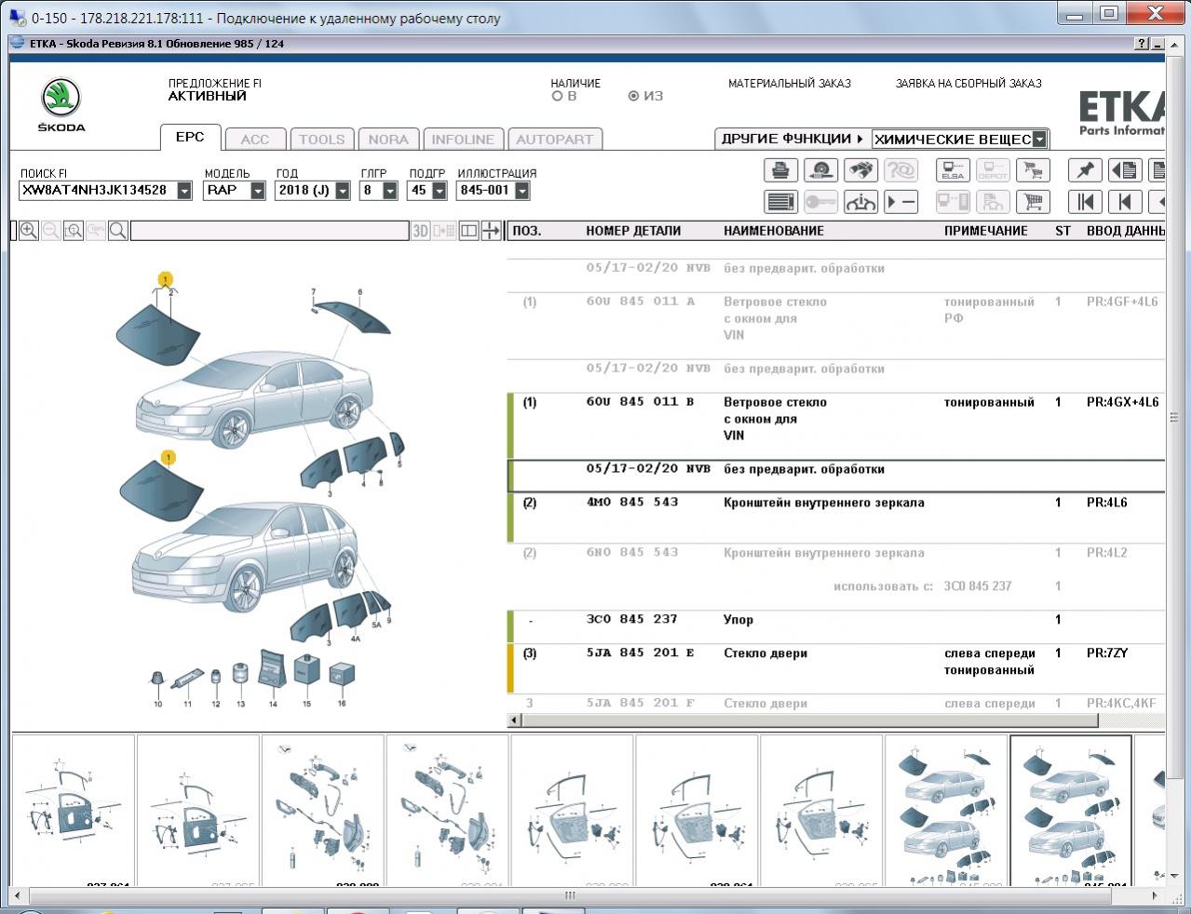Click the printer icon in the toolbar
1191x914 pixels.
click(x=780, y=170)
